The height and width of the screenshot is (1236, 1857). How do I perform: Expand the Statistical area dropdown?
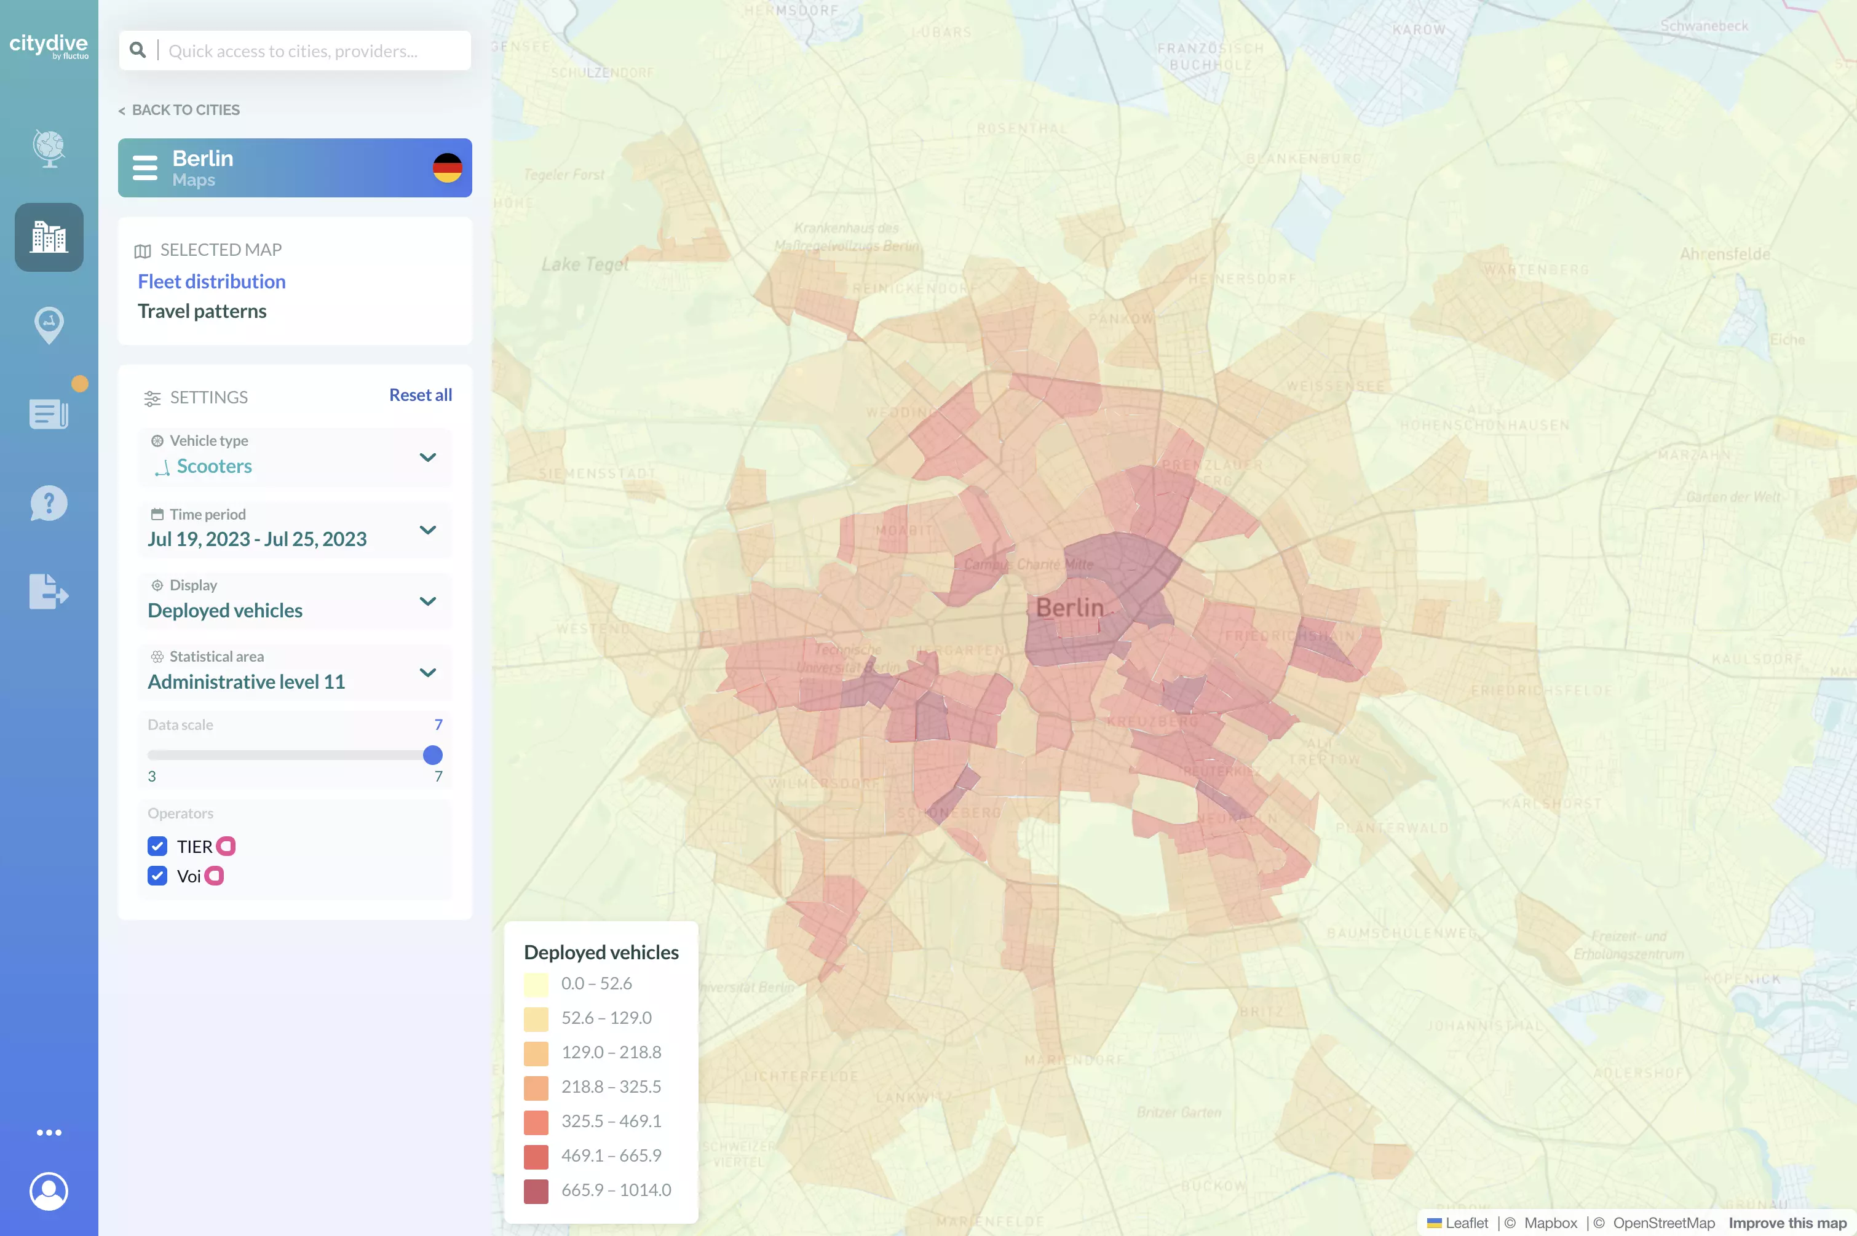pyautogui.click(x=428, y=672)
